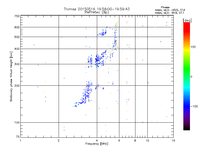The height and width of the screenshot is (153, 204).
Task: Click the 'Phases' legend heading
Action: (165, 7)
